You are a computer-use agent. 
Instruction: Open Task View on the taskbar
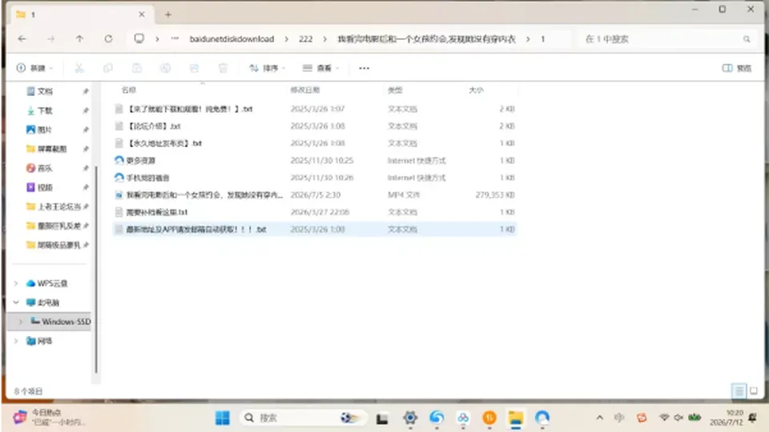[382, 418]
